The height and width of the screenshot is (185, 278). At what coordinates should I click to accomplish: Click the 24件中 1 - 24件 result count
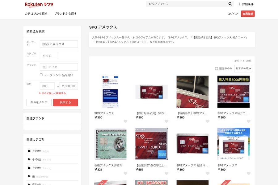pos(243,61)
